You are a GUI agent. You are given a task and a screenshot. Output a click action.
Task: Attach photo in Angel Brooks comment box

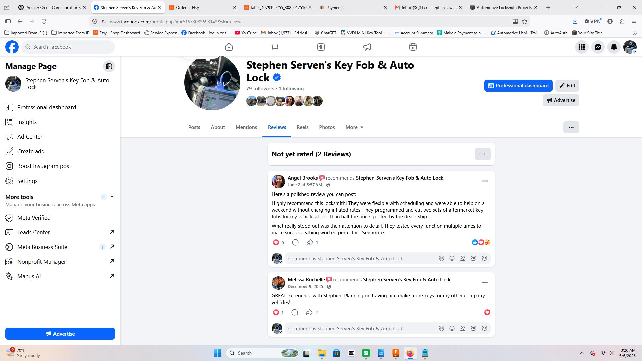(463, 258)
